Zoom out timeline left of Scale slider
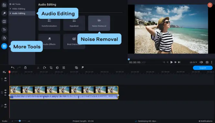 point(12,121)
